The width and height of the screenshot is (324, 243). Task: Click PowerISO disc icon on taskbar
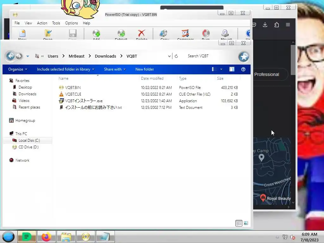pos(85,237)
